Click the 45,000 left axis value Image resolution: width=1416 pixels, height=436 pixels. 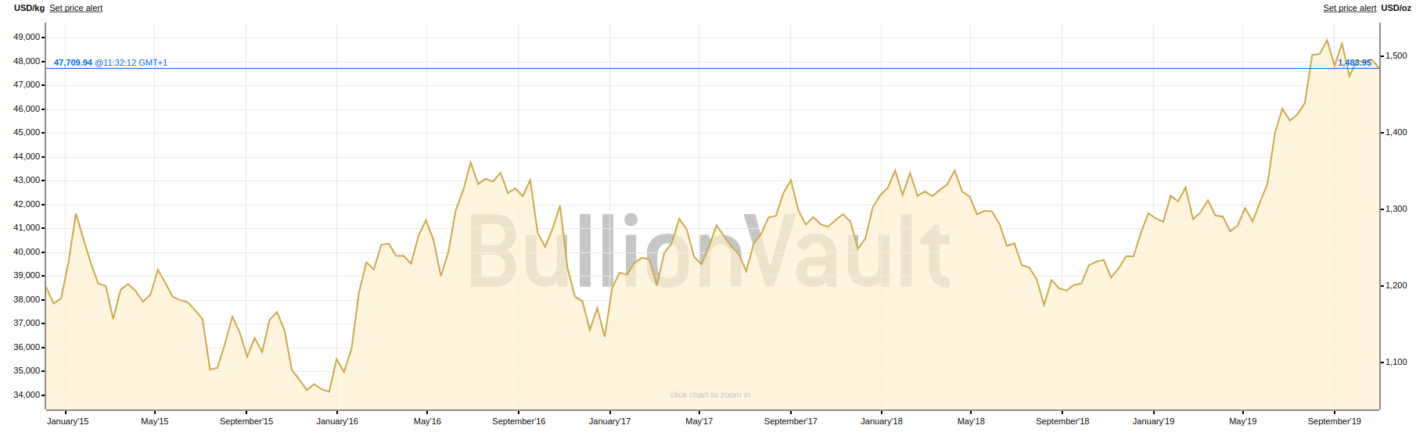pos(27,132)
